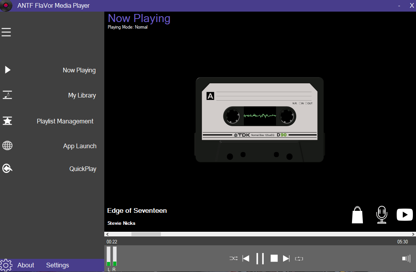The width and height of the screenshot is (416, 272).
Task: Open the hamburger menu icon
Action: (x=6, y=32)
